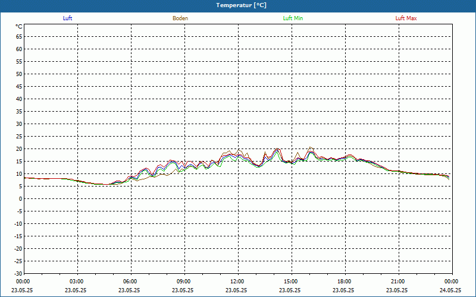The width and height of the screenshot is (476, 297).
Task: Click the 45 y-axis value
Action: point(19,86)
